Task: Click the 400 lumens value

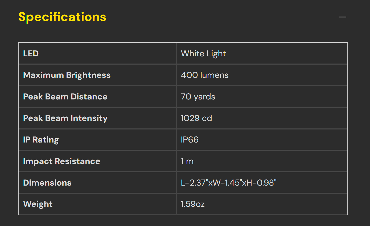Action: tap(205, 75)
